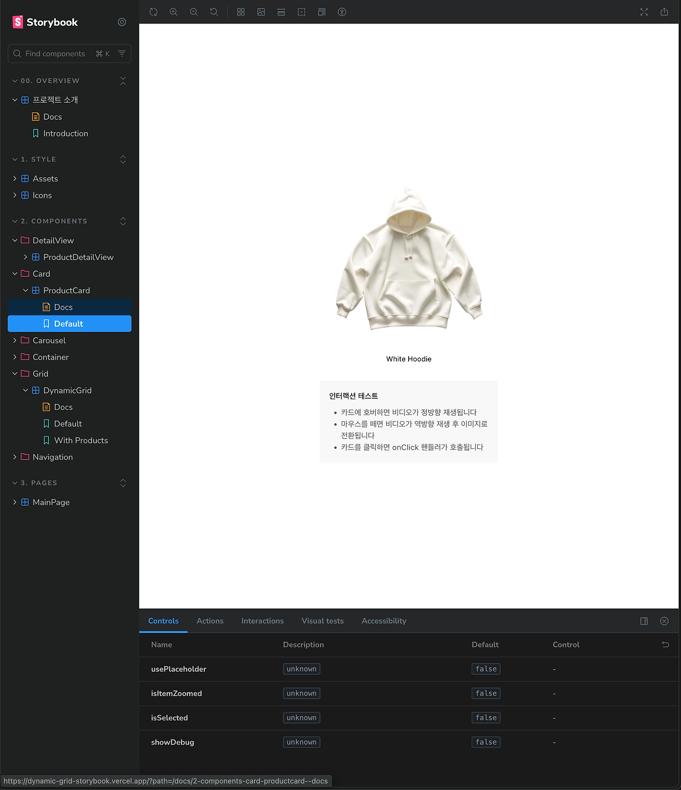
Task: Open the Accessibility addon tab
Action: (x=384, y=621)
